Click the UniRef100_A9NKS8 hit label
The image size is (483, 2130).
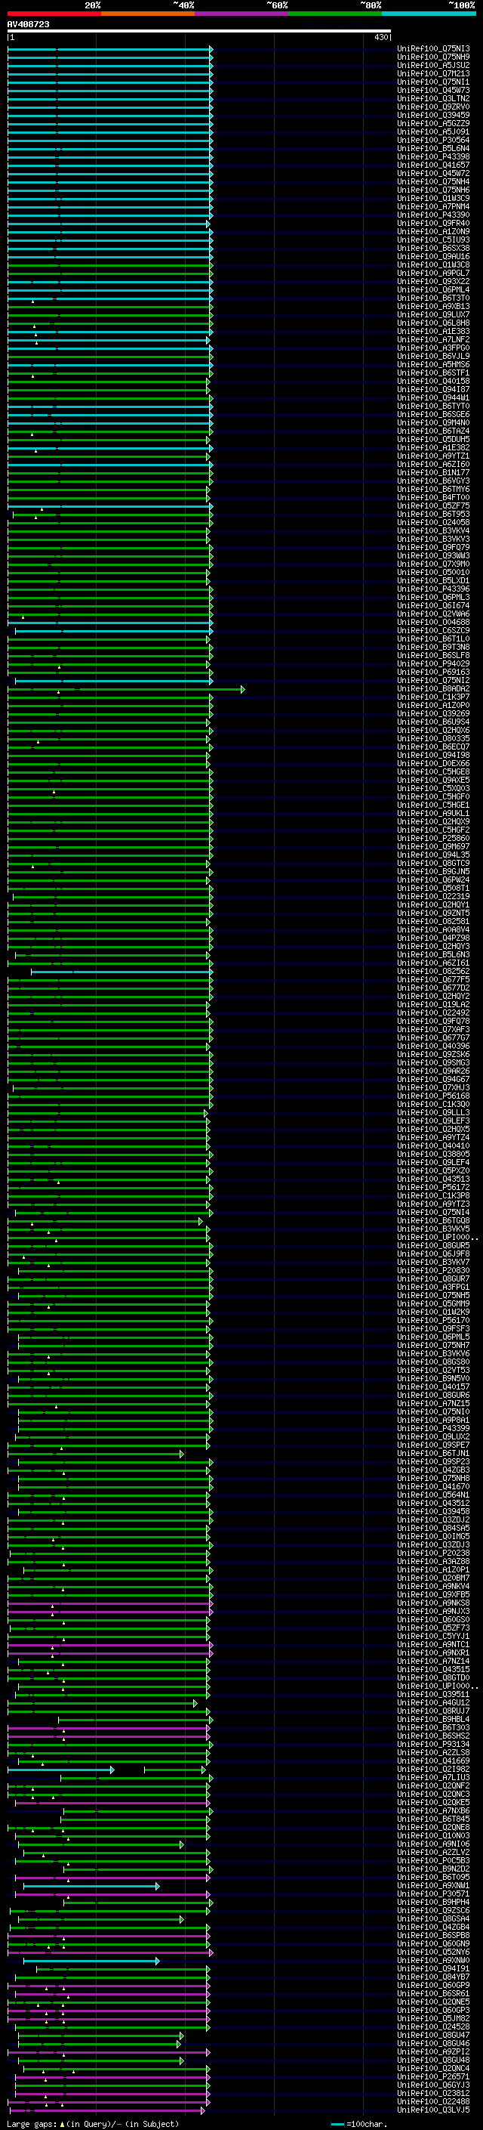coord(433,1603)
